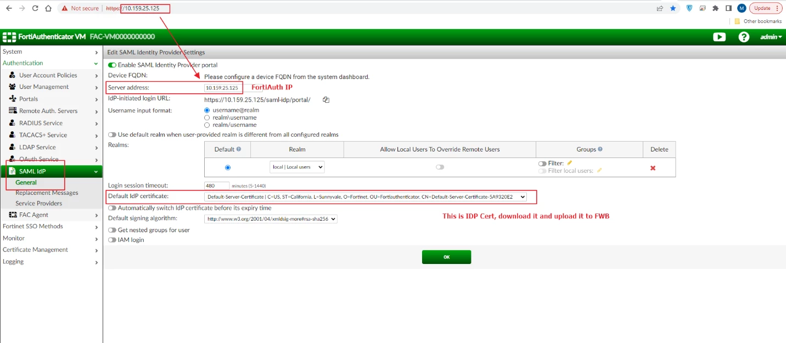
Task: Bookmark this page with the star
Action: click(x=673, y=8)
